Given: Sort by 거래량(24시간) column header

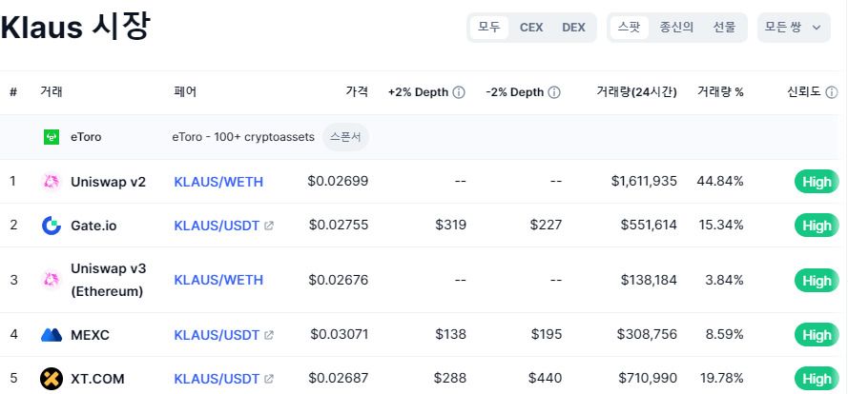Looking at the screenshot, I should [x=636, y=92].
